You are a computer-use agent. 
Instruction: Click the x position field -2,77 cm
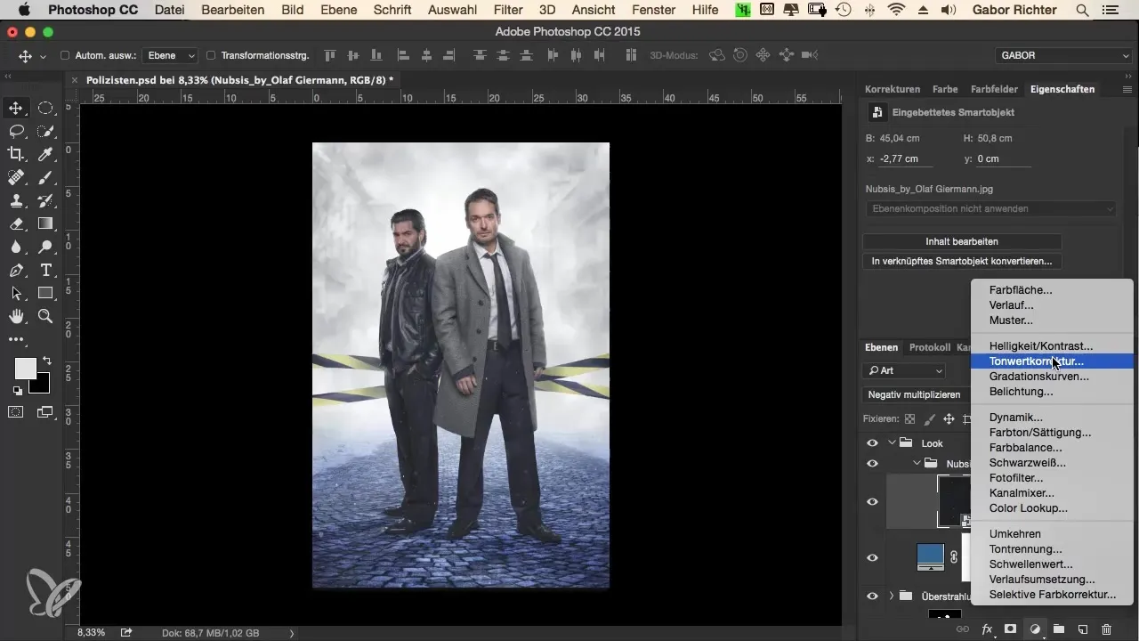tap(906, 158)
